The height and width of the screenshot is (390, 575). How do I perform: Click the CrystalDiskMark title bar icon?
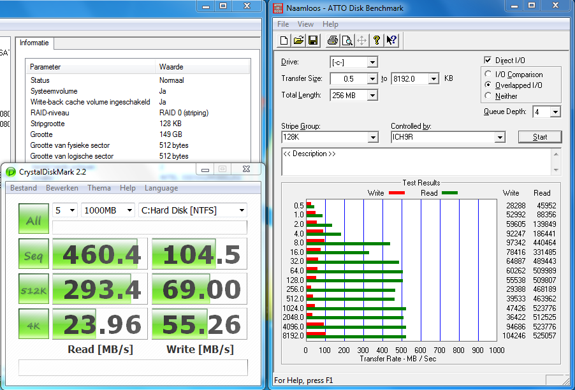[11, 171]
